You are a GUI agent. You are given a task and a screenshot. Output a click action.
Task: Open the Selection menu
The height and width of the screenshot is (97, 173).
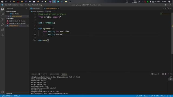(x=15, y=5)
